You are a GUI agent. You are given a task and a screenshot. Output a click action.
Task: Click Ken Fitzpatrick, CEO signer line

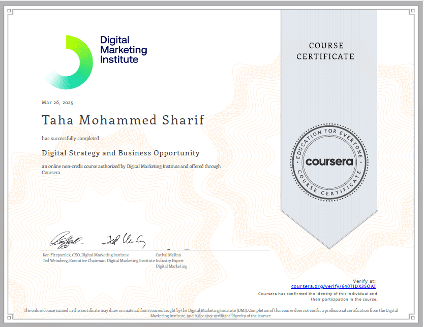coord(86,255)
